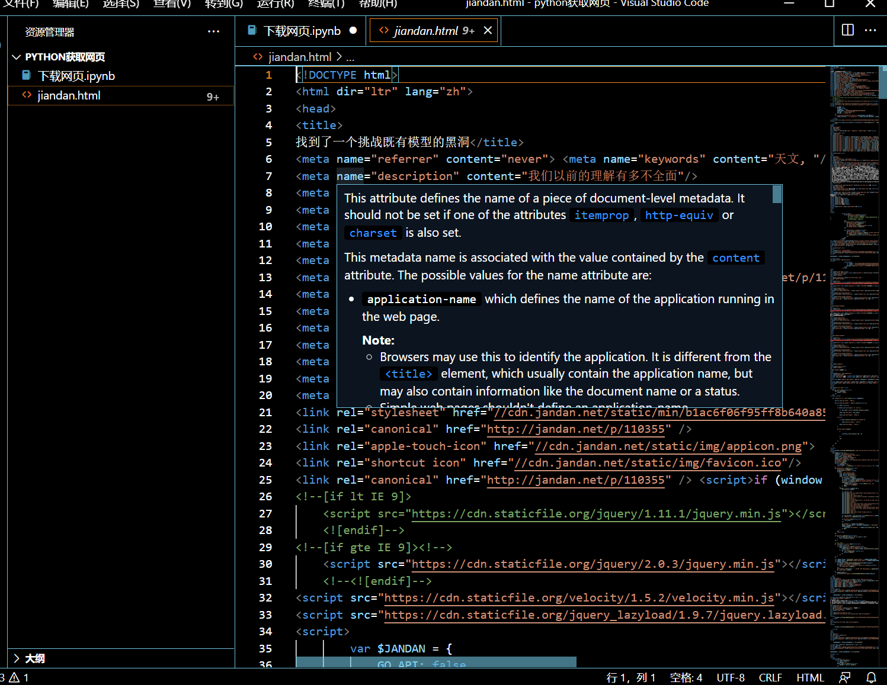Open the Terminal (终端) menu
The width and height of the screenshot is (887, 685).
326,4
